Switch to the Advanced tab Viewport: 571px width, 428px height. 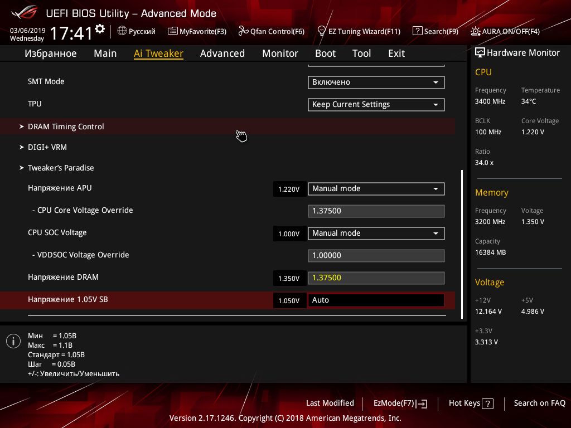(222, 53)
